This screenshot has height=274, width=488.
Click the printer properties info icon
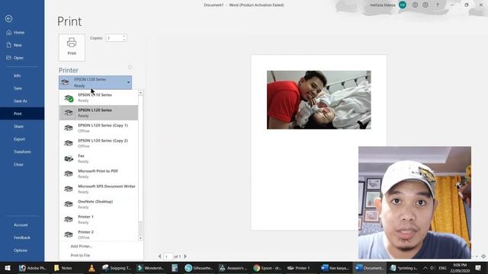click(130, 67)
